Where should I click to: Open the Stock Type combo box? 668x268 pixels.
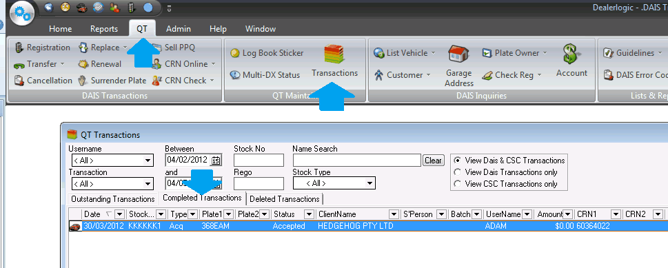click(x=370, y=183)
